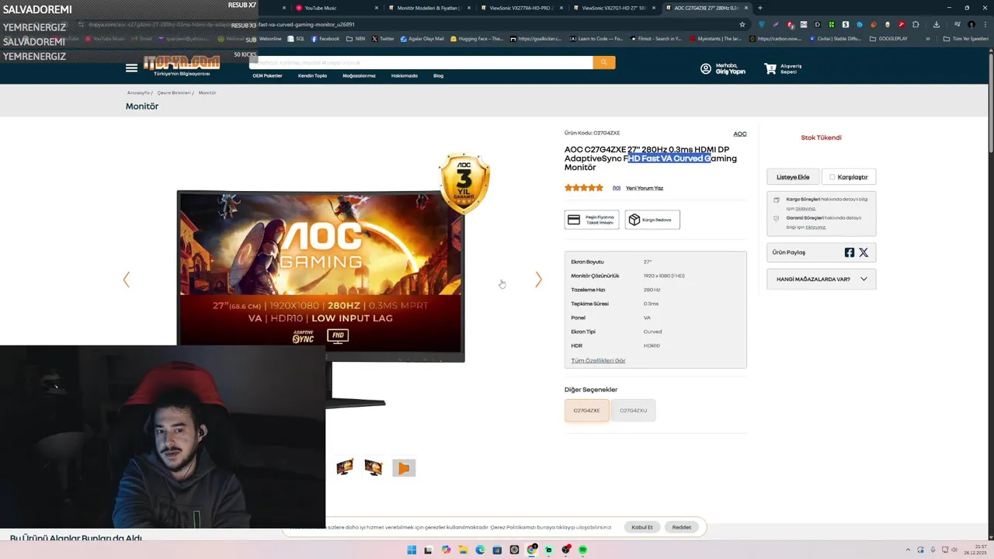Tick the Karşılaştır compare checkbox

point(832,177)
